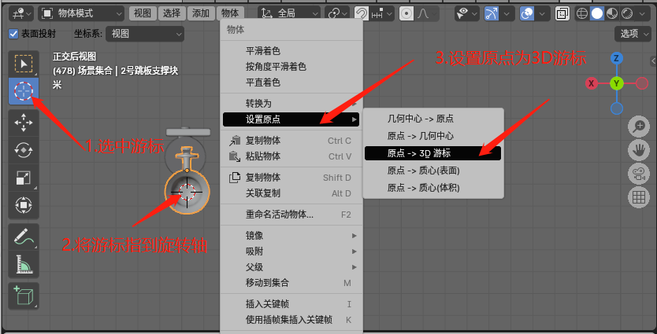Open the 物体模式 mode dropdown

point(81,14)
